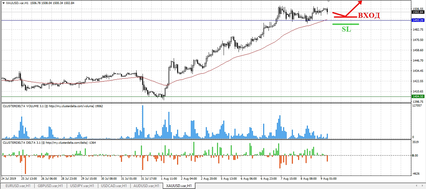Click the 1446.70 price axis value
This screenshot has width=426, height=189.
click(417, 61)
